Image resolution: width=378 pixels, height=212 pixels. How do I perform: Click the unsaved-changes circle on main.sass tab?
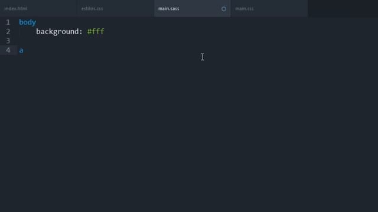coord(224,9)
